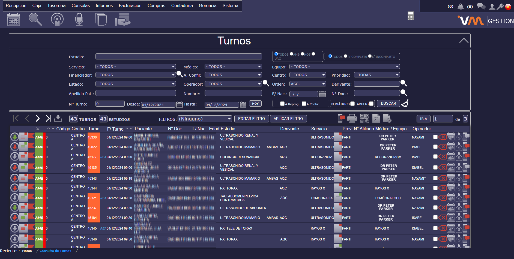Viewport: 514px width, 259px height.
Task: Jump to last results page arrow
Action: pos(48,118)
